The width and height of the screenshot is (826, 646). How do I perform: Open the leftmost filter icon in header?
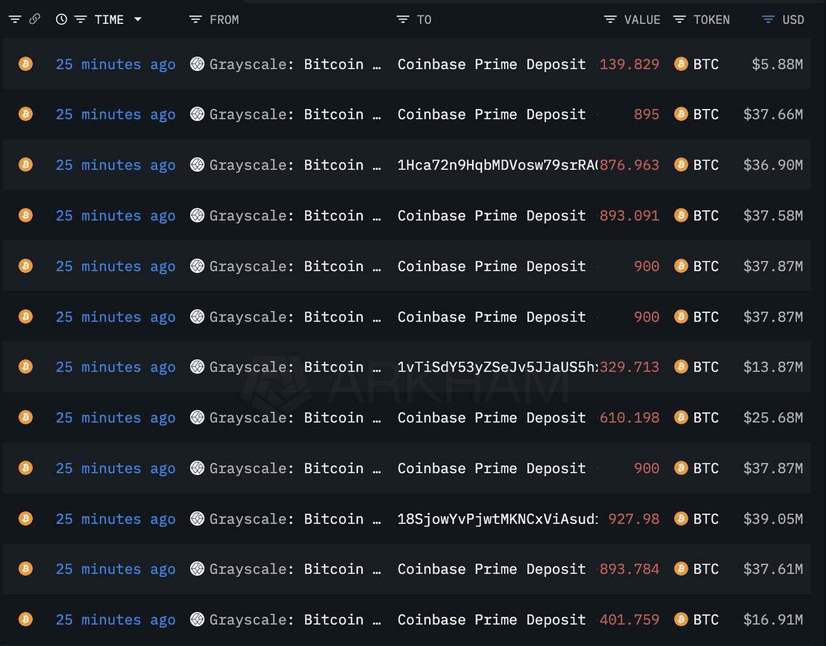click(15, 19)
